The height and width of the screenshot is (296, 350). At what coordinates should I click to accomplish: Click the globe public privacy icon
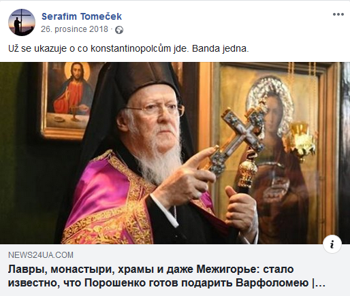[x=119, y=30]
